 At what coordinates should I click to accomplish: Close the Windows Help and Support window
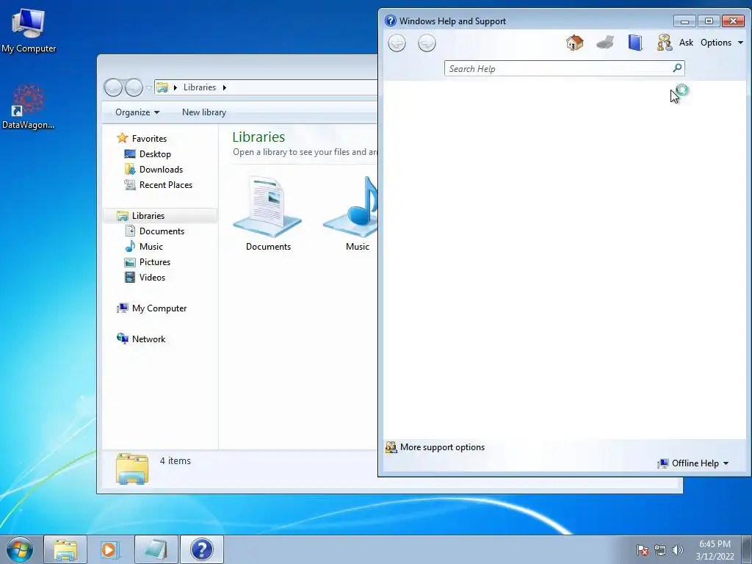point(733,21)
